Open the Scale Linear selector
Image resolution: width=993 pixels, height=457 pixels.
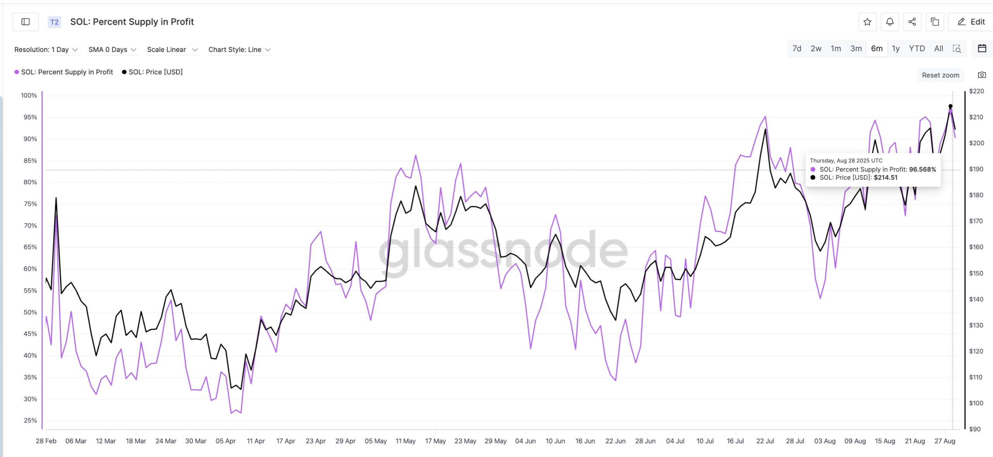point(172,49)
